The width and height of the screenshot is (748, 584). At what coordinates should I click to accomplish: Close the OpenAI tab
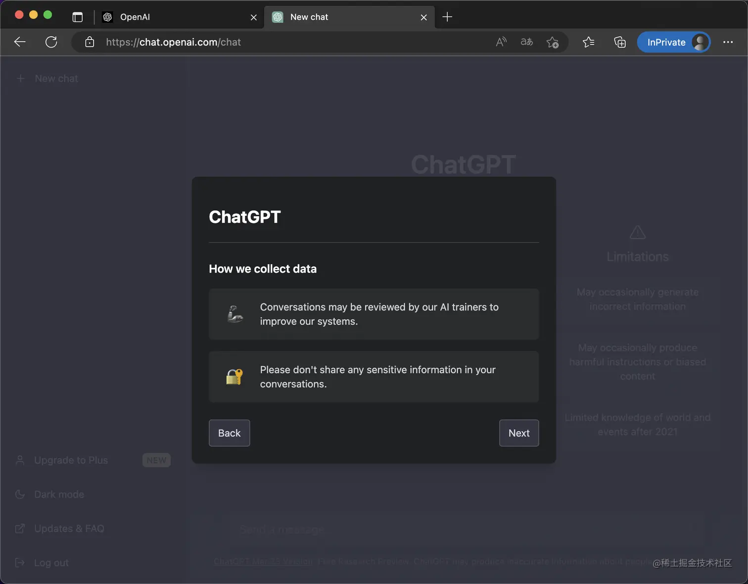click(254, 17)
